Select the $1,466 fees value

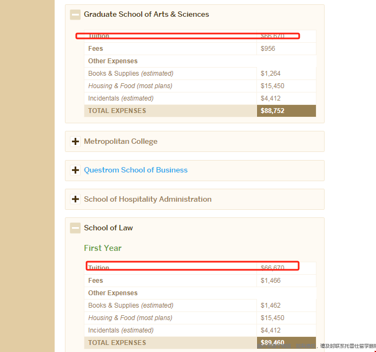tap(271, 281)
